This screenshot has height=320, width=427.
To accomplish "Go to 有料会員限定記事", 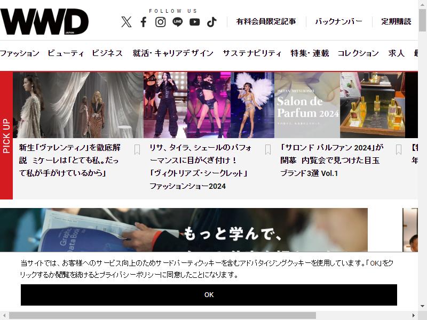I will tap(266, 21).
